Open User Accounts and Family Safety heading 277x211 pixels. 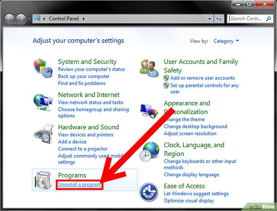[x=201, y=66]
